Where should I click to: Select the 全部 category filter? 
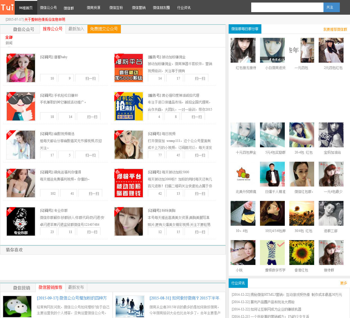9,37
